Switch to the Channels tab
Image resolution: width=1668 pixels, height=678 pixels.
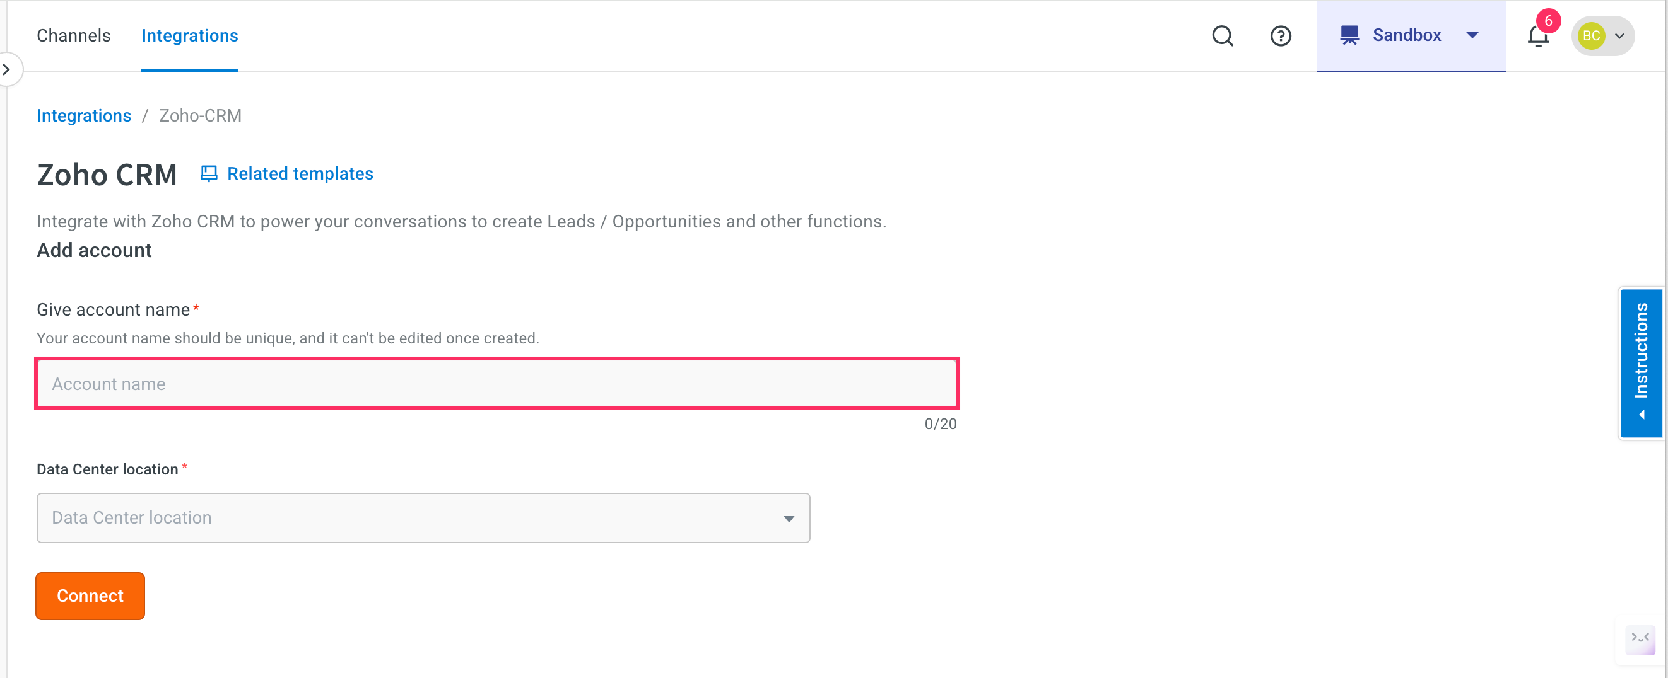pyautogui.click(x=73, y=35)
